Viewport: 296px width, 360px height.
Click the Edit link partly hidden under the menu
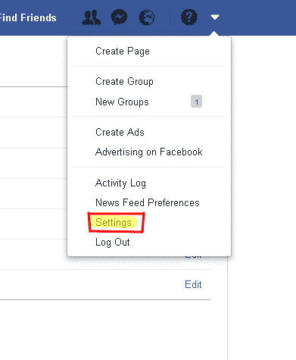[x=193, y=256]
